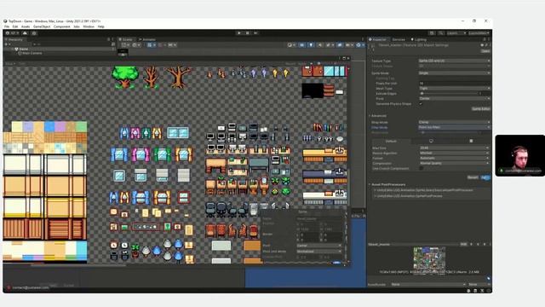The image size is (545, 307).
Task: Select the tool handle position icon in Scene toolbar
Action: [124, 45]
